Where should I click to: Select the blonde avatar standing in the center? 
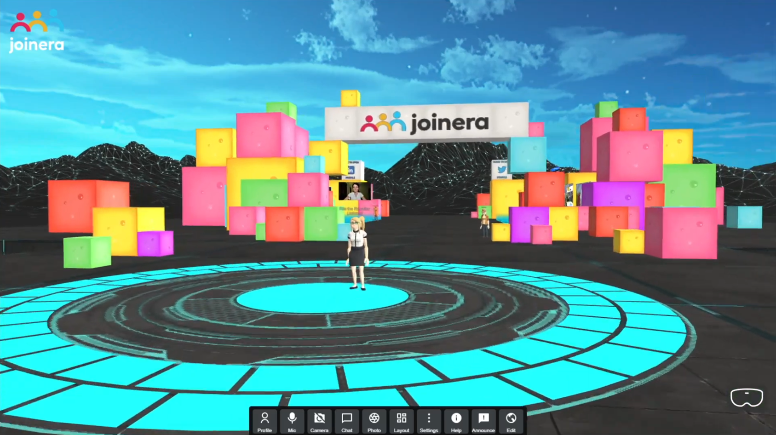(x=357, y=252)
